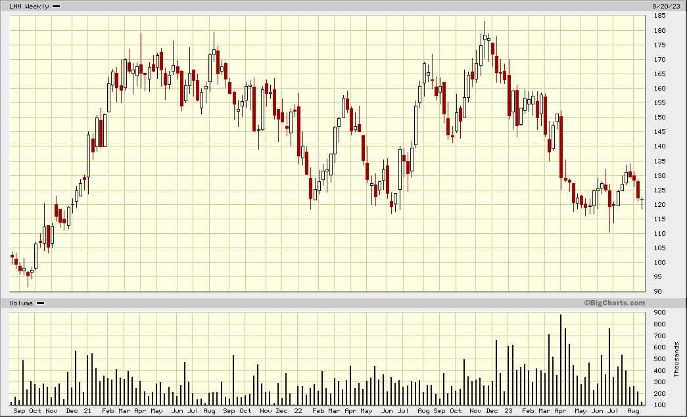687x417 pixels.
Task: Click the tallest volume bar in the chart
Action: point(561,361)
